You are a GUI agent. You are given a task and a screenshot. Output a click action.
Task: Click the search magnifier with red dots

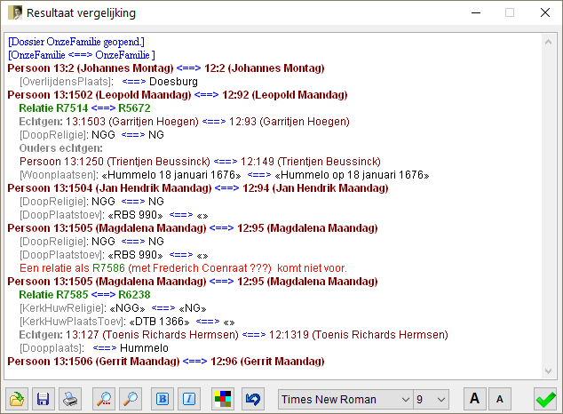click(104, 399)
